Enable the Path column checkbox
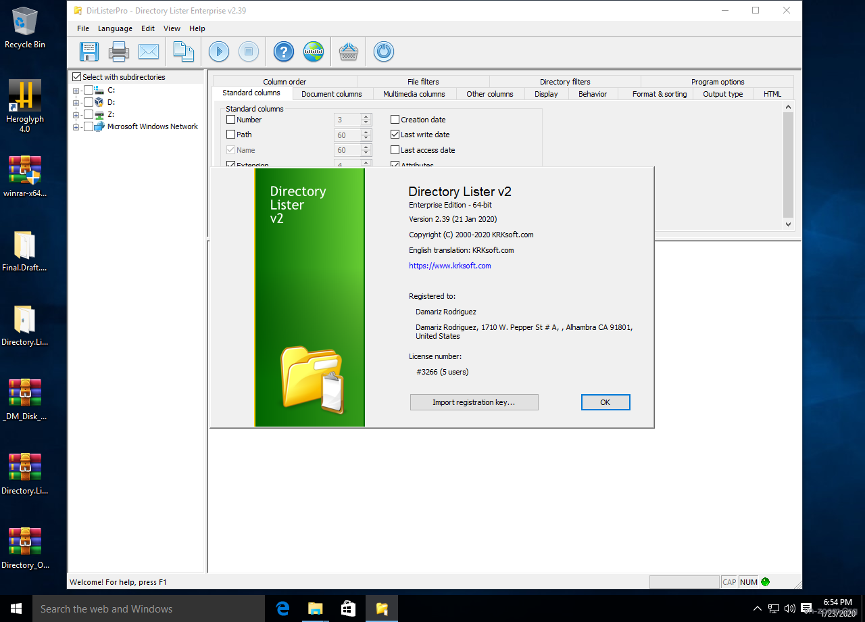 pyautogui.click(x=230, y=135)
